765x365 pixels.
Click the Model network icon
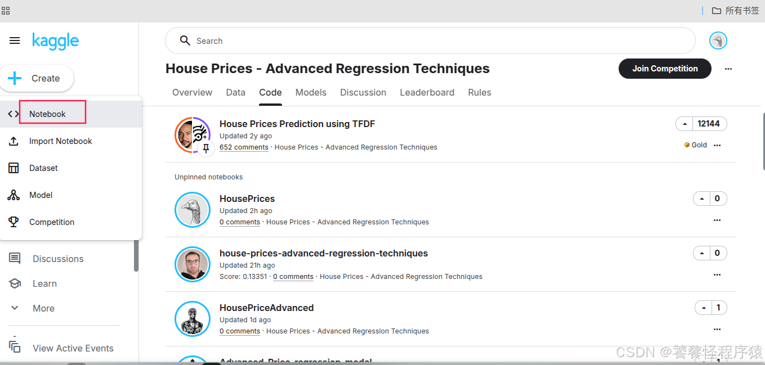click(14, 195)
